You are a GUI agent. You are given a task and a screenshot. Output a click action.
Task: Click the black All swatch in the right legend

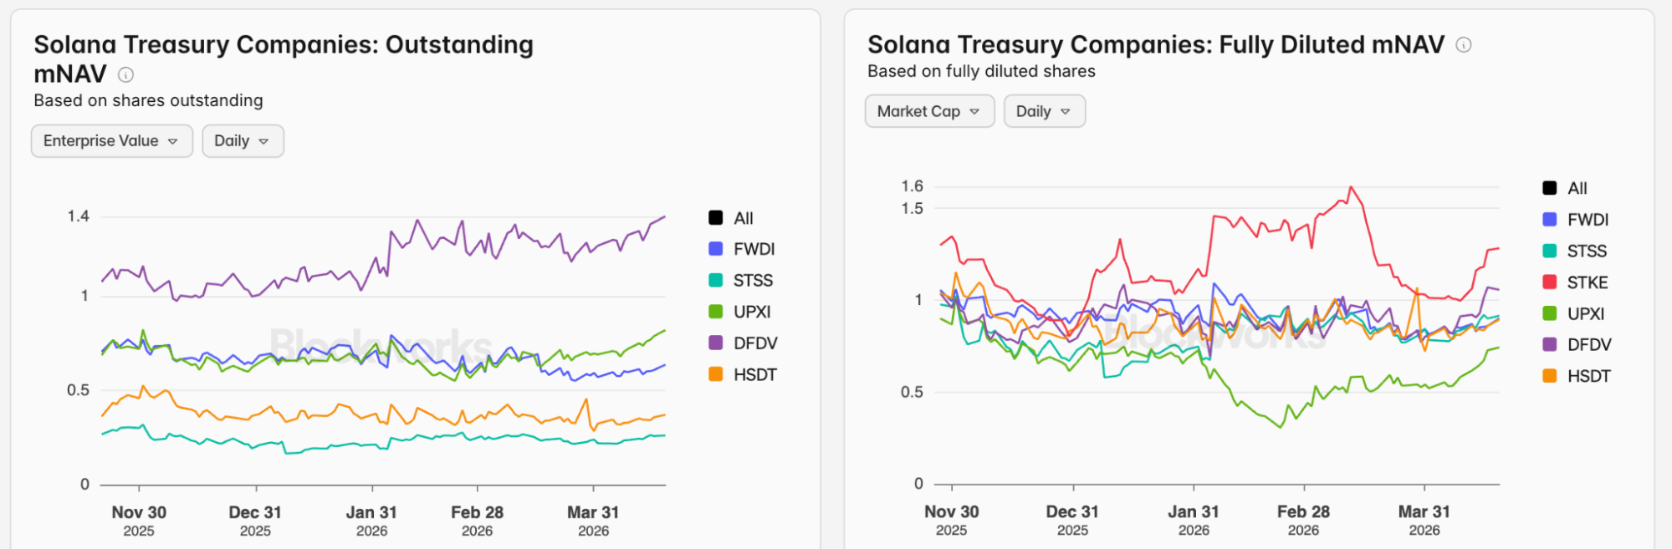pyautogui.click(x=1549, y=188)
